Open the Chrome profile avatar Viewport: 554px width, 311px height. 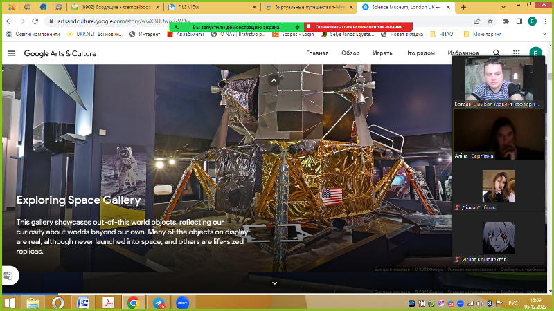[532, 21]
